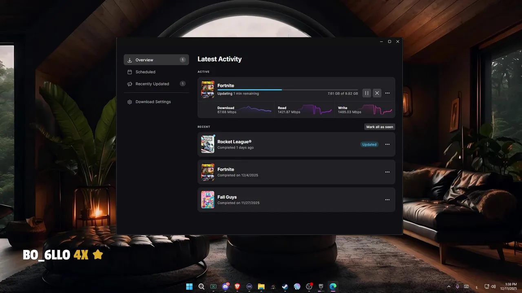Click the Updated badge on Rocket League
Image resolution: width=522 pixels, height=293 pixels.
369,144
